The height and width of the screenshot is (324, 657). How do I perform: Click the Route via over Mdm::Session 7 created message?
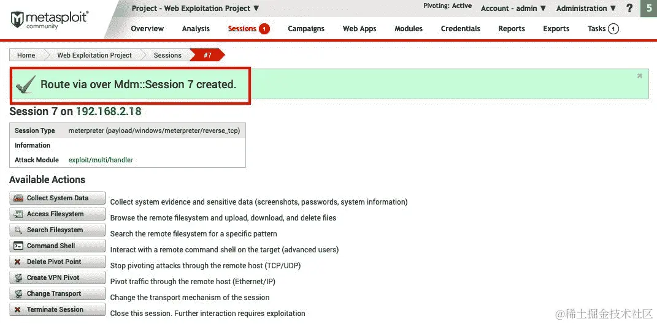click(x=138, y=85)
